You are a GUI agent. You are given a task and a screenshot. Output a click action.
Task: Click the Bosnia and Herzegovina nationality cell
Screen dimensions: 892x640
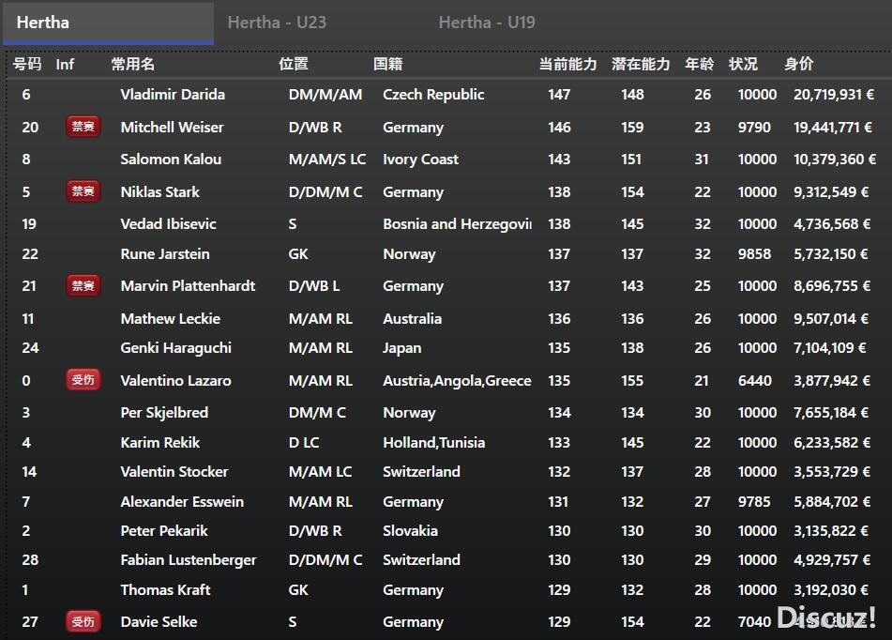[458, 223]
